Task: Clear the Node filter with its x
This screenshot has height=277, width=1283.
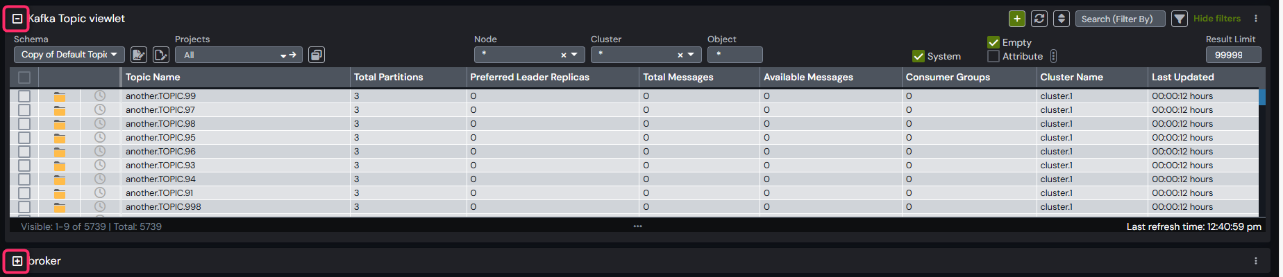Action: click(564, 55)
